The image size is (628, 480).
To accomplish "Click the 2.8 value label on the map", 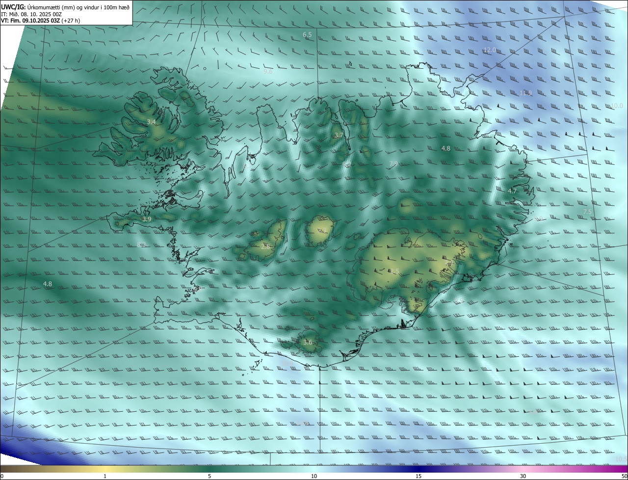I will 266,246.
